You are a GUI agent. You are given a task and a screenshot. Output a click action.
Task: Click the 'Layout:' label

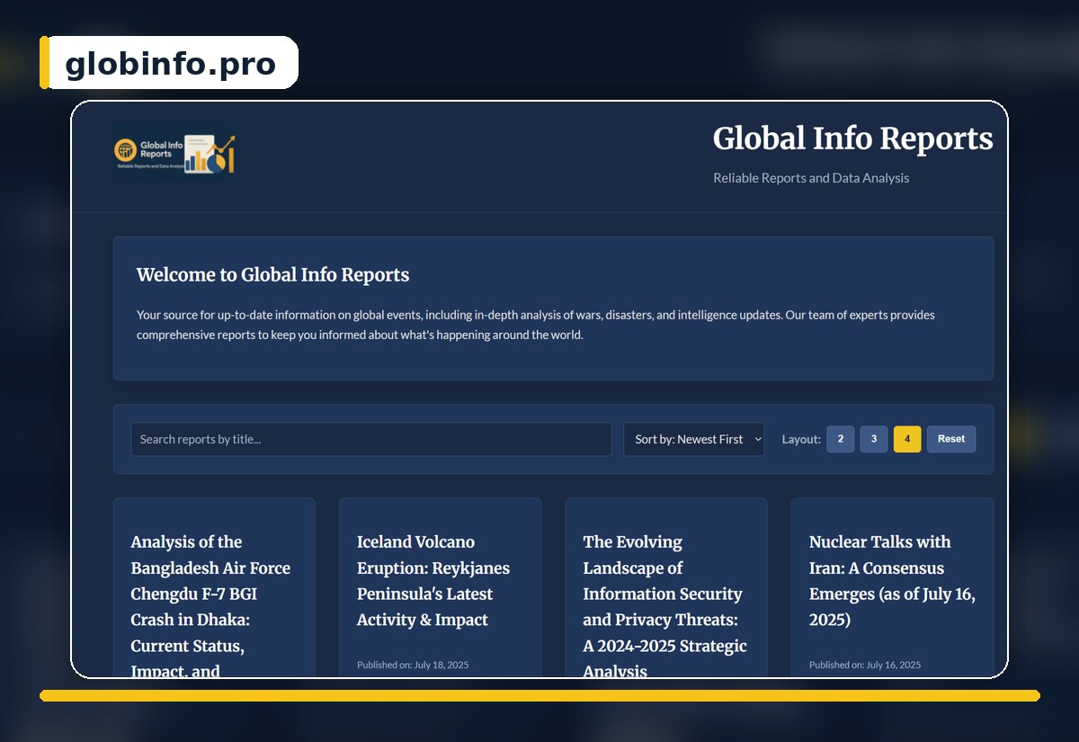point(801,440)
